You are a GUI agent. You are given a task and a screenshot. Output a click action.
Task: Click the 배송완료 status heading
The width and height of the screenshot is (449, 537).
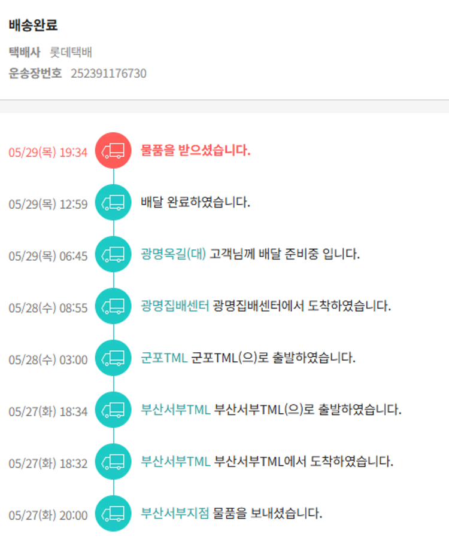(33, 26)
